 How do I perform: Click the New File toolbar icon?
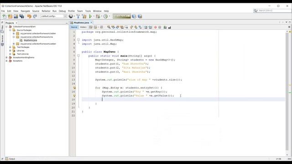(x=4, y=16)
